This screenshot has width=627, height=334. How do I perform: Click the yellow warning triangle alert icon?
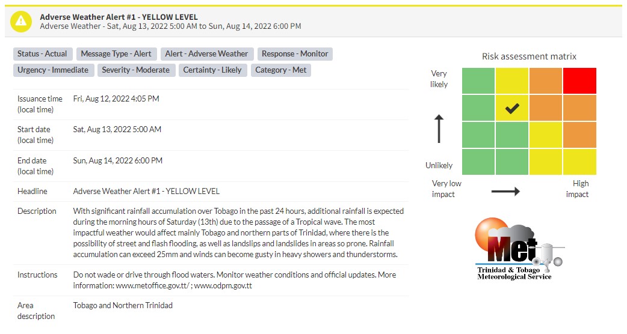(x=21, y=22)
